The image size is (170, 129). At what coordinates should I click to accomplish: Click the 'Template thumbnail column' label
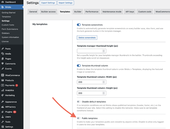95,66
